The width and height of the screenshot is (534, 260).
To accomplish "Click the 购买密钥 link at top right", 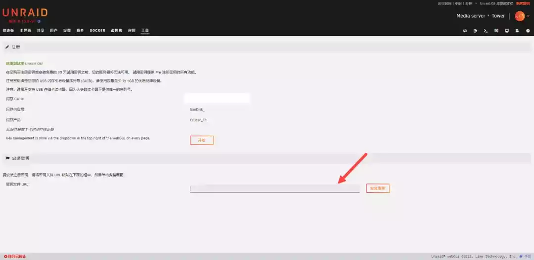I will tap(523, 3).
